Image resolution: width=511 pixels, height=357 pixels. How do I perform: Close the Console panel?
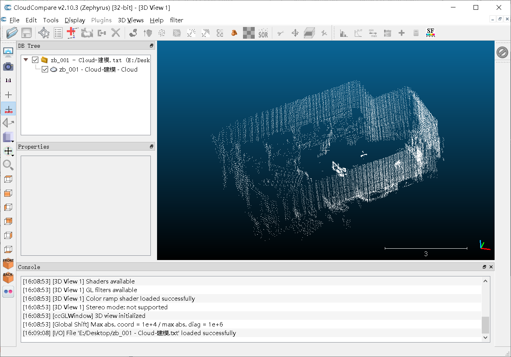pos(491,267)
